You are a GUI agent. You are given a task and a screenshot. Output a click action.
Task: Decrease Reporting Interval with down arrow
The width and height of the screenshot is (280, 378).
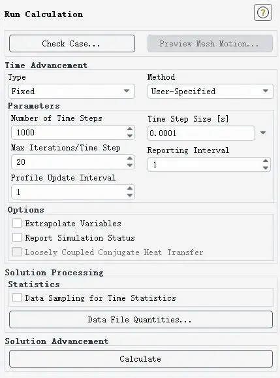point(266,168)
